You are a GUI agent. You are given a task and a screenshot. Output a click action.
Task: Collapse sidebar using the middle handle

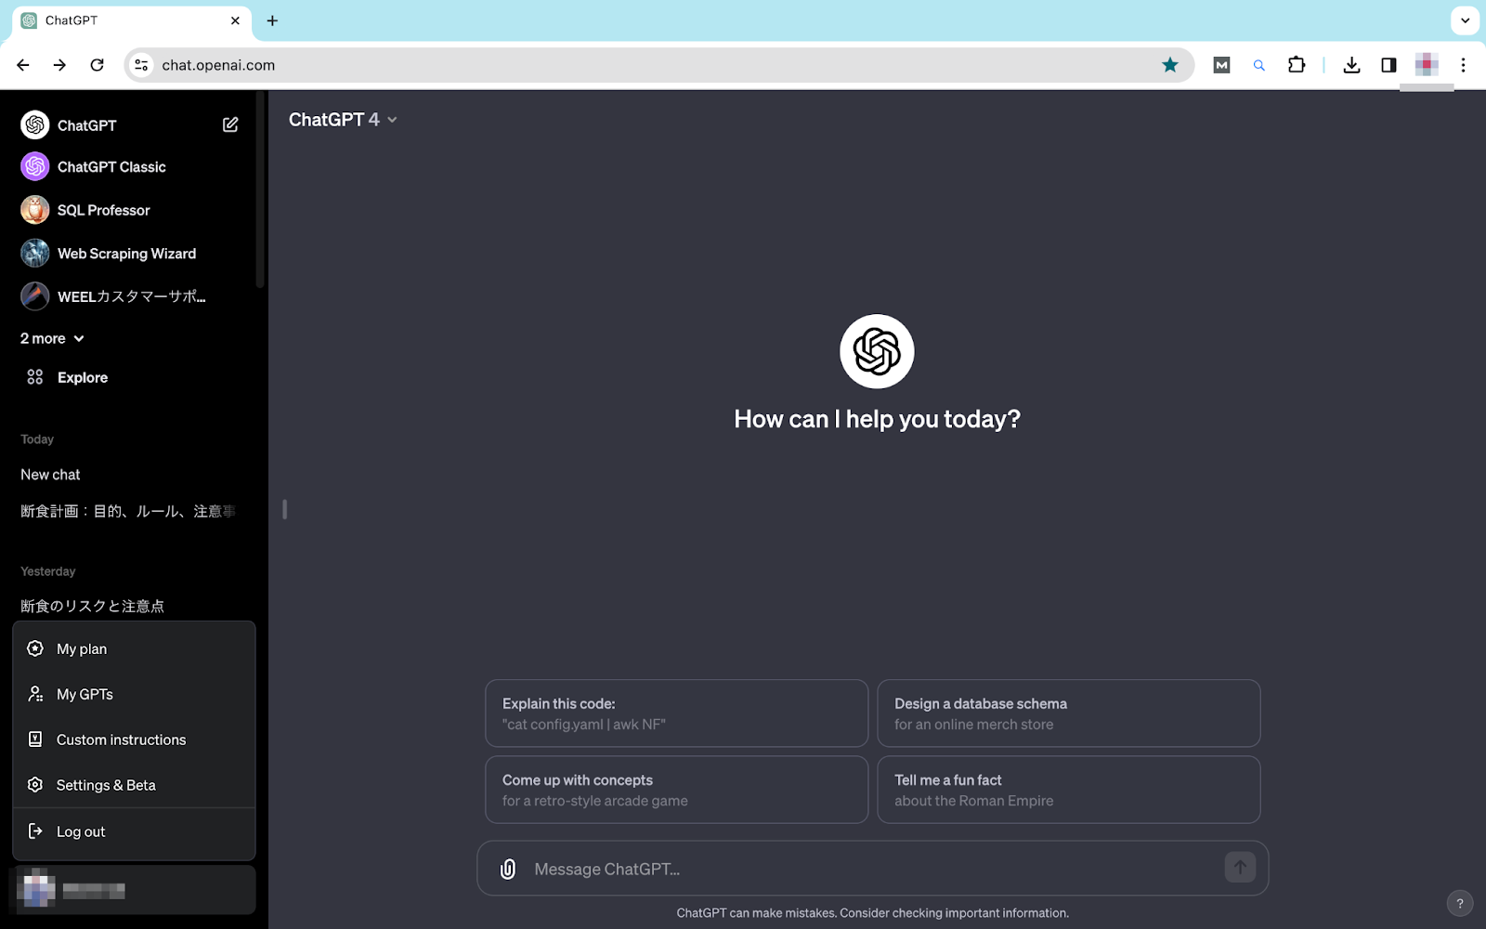(284, 509)
